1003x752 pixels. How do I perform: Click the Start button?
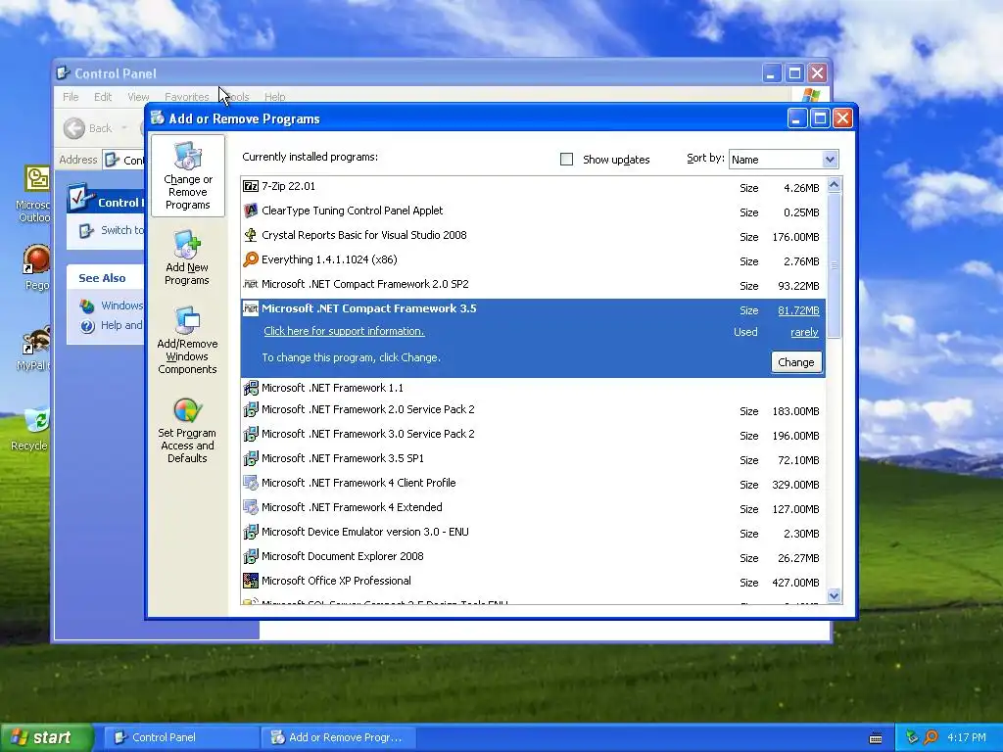[x=46, y=737]
